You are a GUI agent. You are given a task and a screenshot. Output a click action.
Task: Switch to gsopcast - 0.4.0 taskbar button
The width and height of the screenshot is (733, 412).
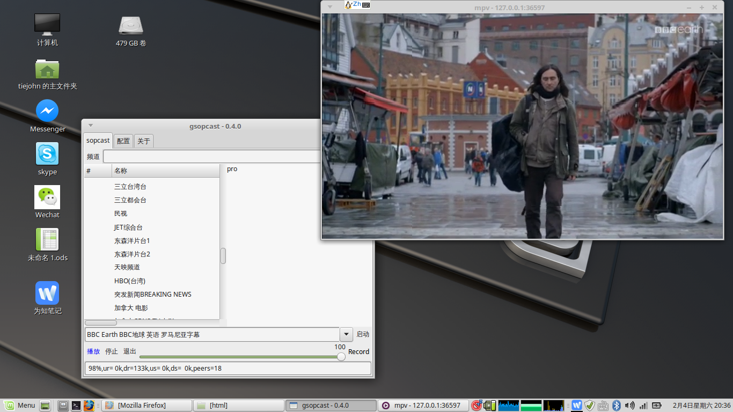click(x=331, y=406)
